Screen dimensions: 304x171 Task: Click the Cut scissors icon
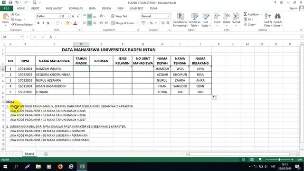(x=13, y=14)
